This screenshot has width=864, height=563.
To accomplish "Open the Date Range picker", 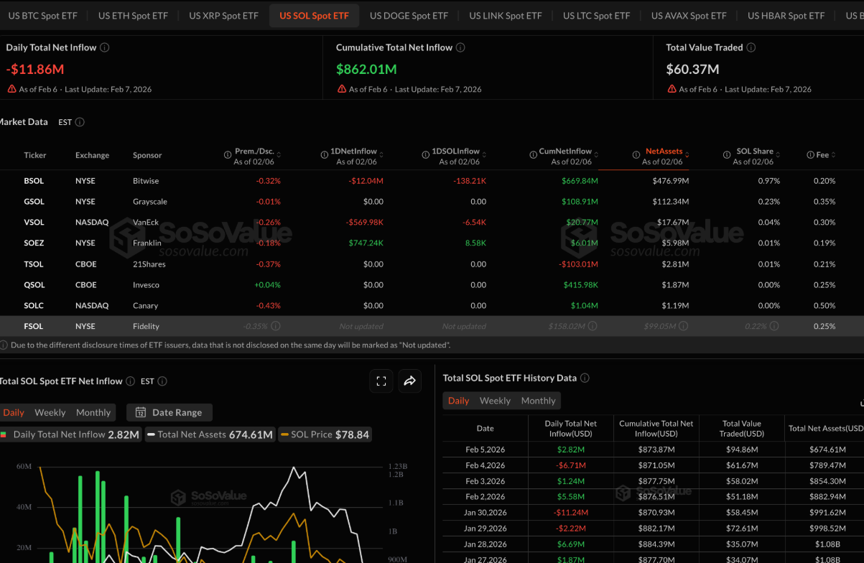I will 169,412.
